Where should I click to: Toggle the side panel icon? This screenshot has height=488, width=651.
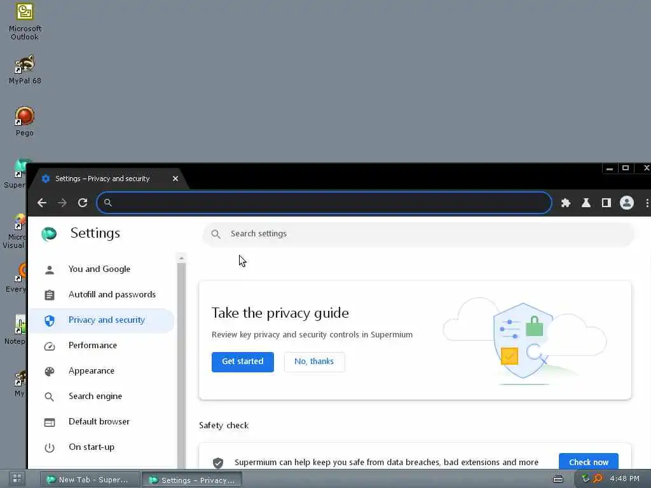click(606, 203)
